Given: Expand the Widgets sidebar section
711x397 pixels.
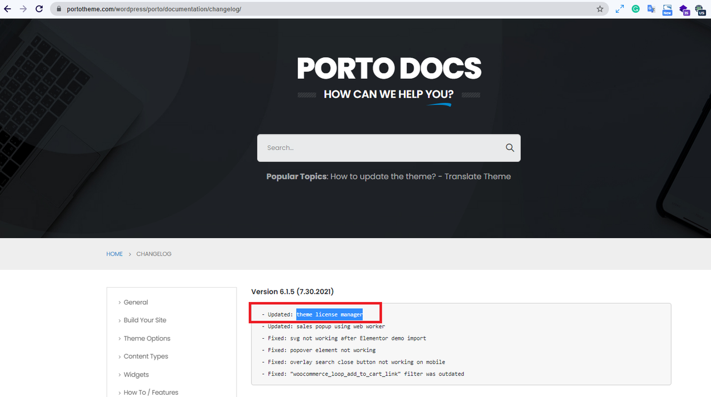Looking at the screenshot, I should click(x=136, y=374).
